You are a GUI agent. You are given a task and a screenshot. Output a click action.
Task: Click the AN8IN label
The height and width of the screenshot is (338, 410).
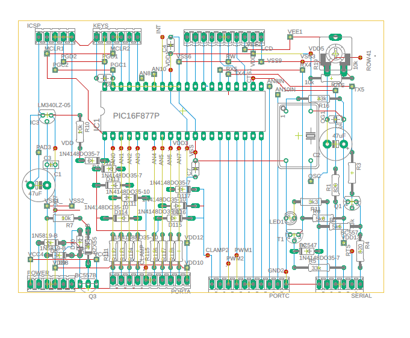(276, 81)
